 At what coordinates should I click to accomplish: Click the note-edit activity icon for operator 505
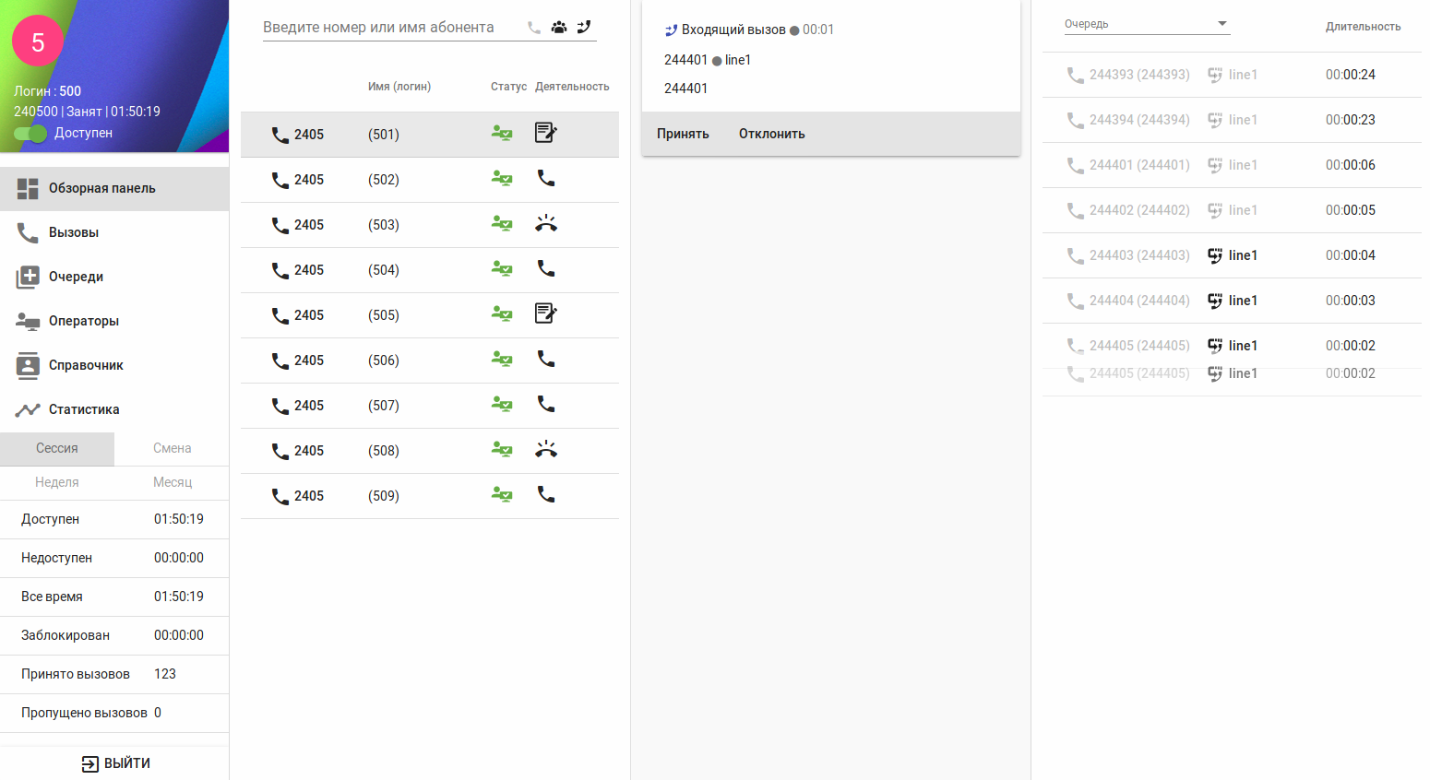point(546,314)
